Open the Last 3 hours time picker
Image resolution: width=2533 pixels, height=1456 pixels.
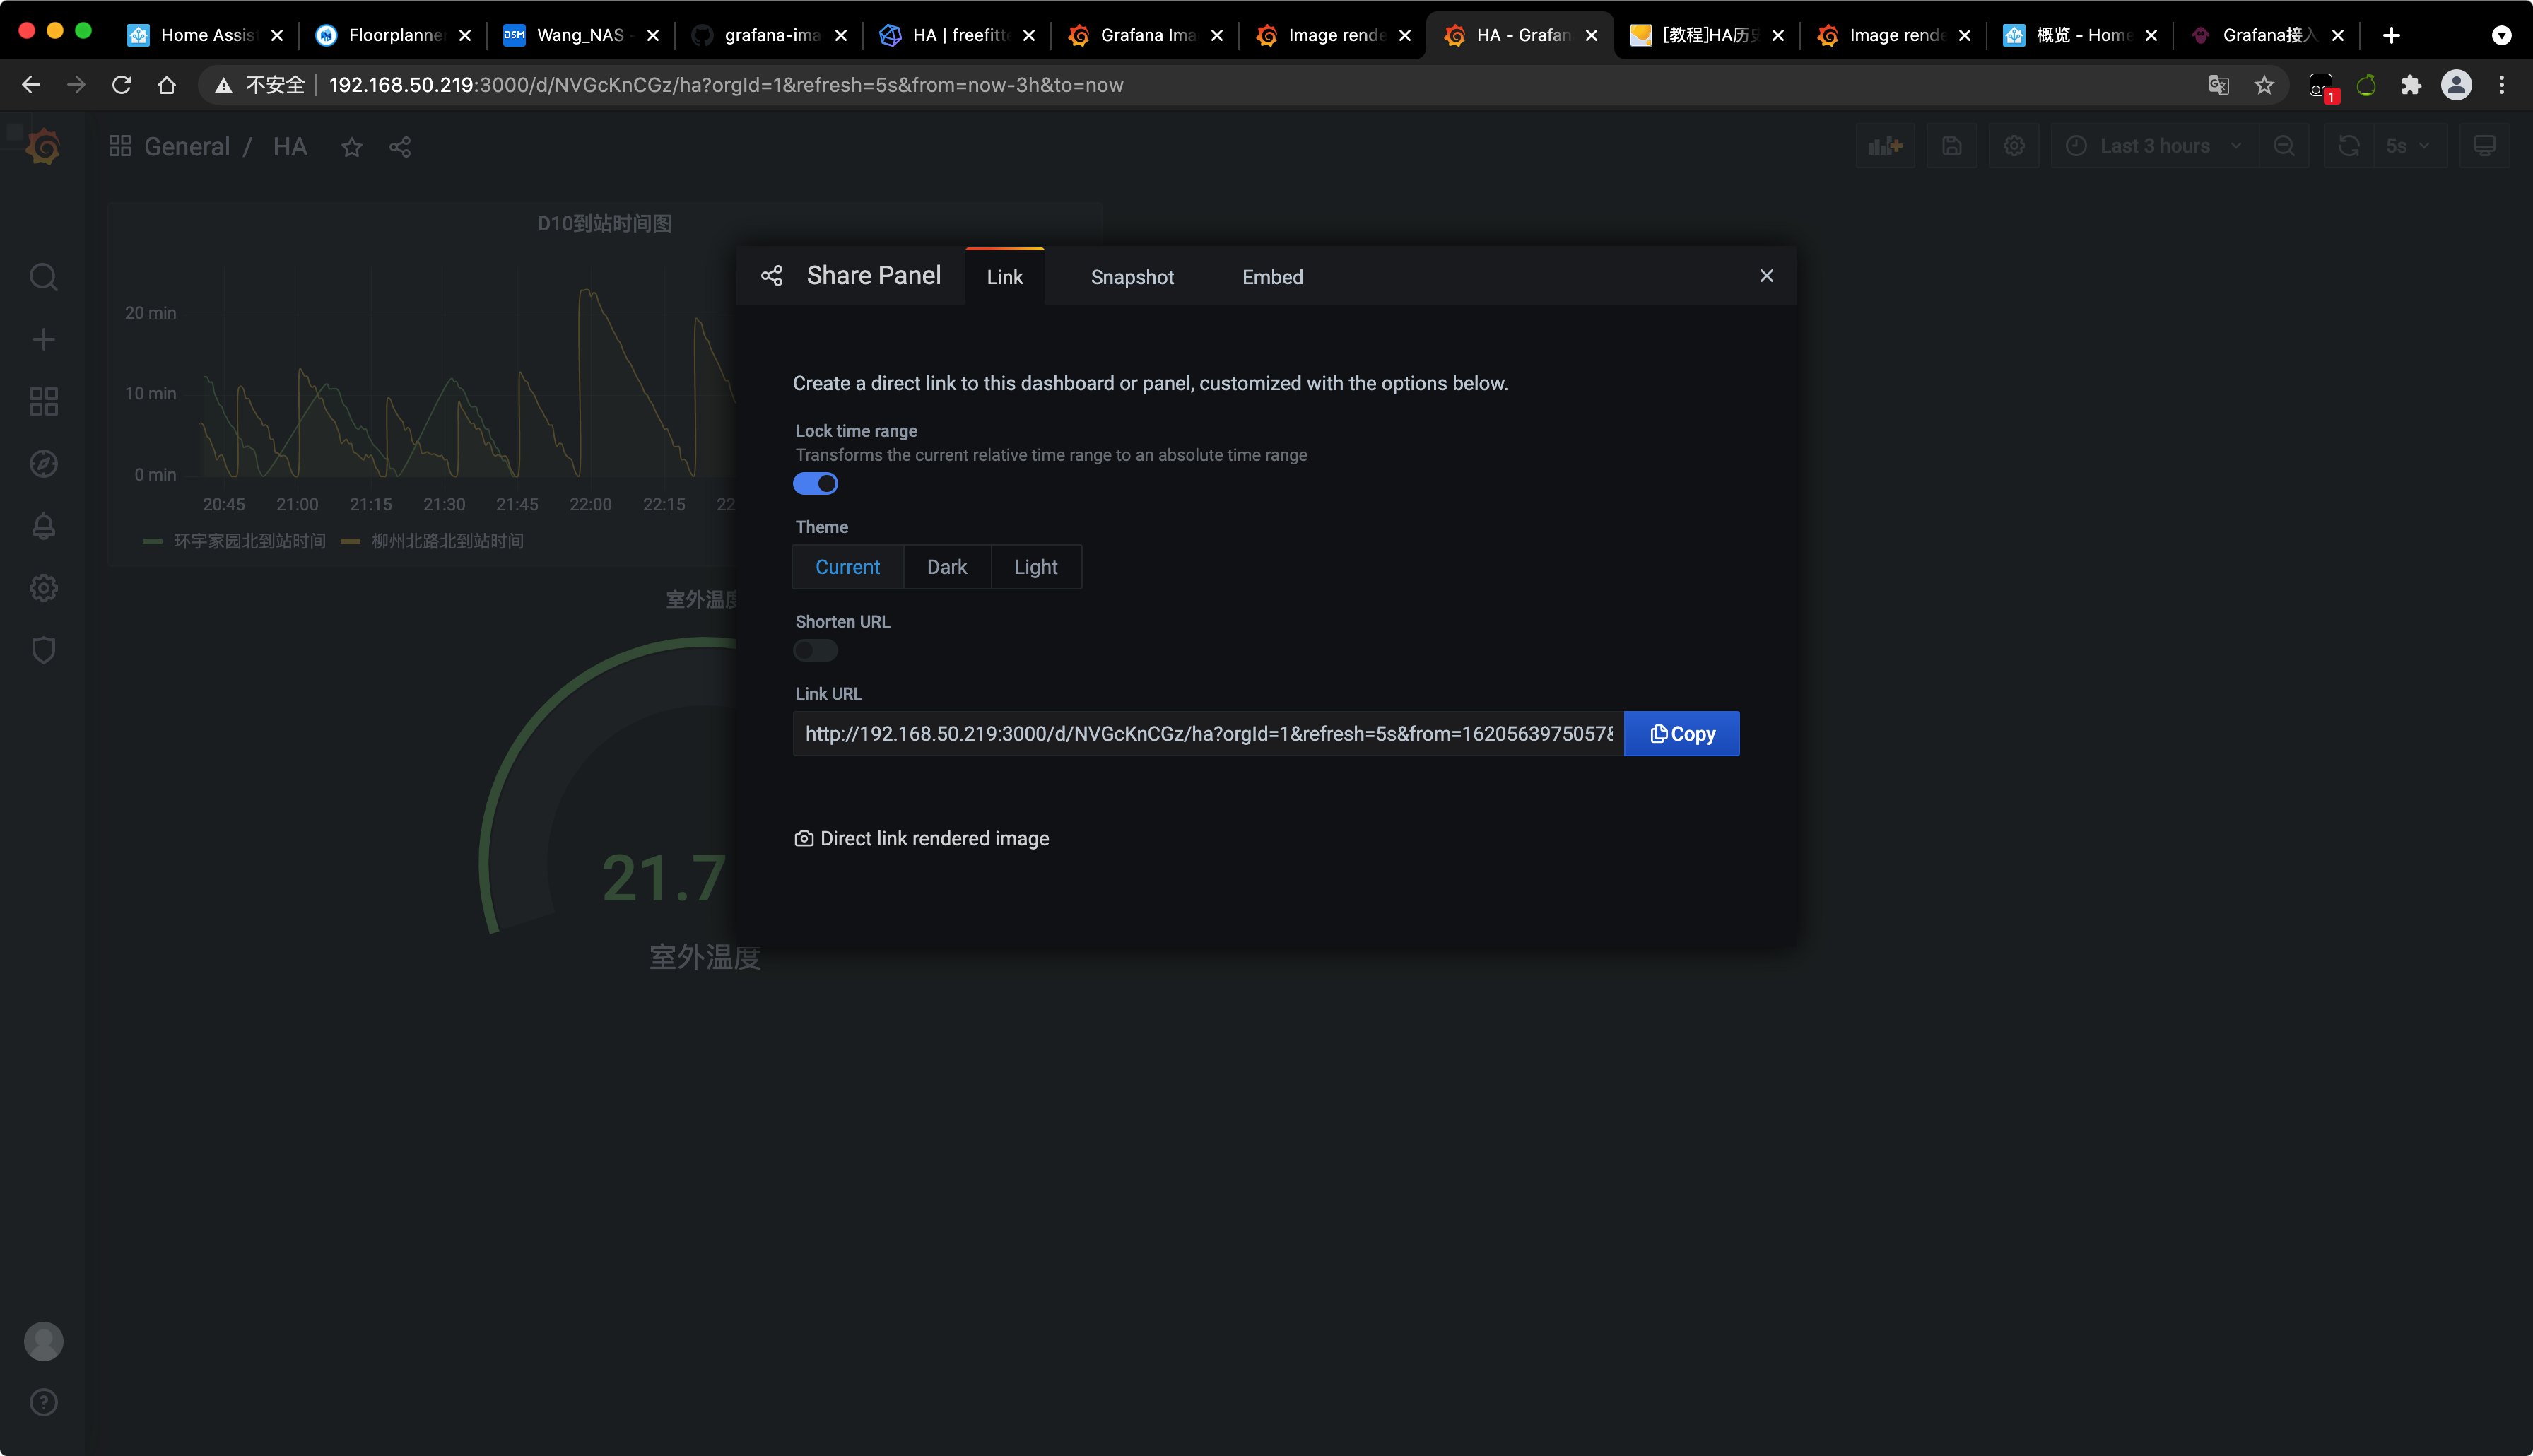2154,146
